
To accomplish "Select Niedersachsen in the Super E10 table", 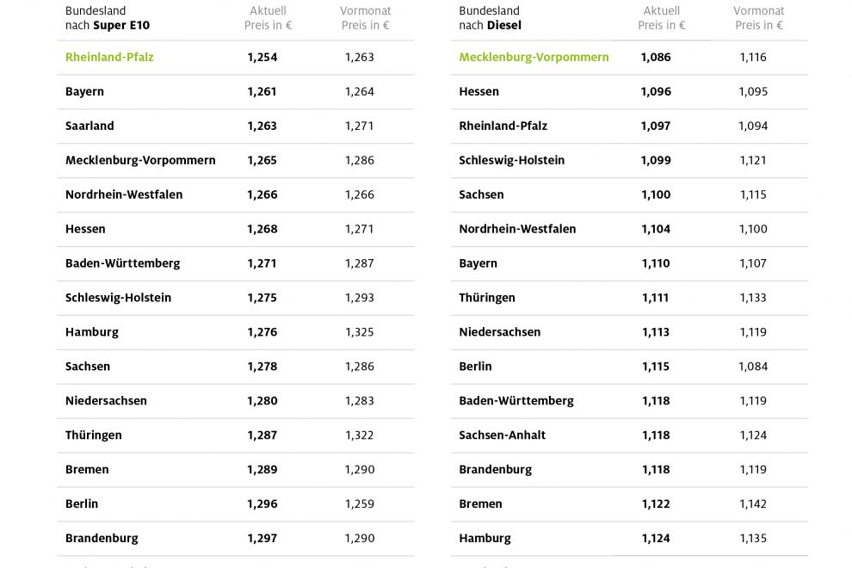I will click(106, 401).
